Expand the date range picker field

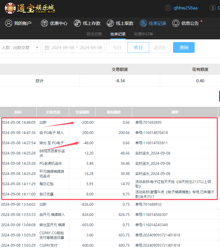coord(73,47)
